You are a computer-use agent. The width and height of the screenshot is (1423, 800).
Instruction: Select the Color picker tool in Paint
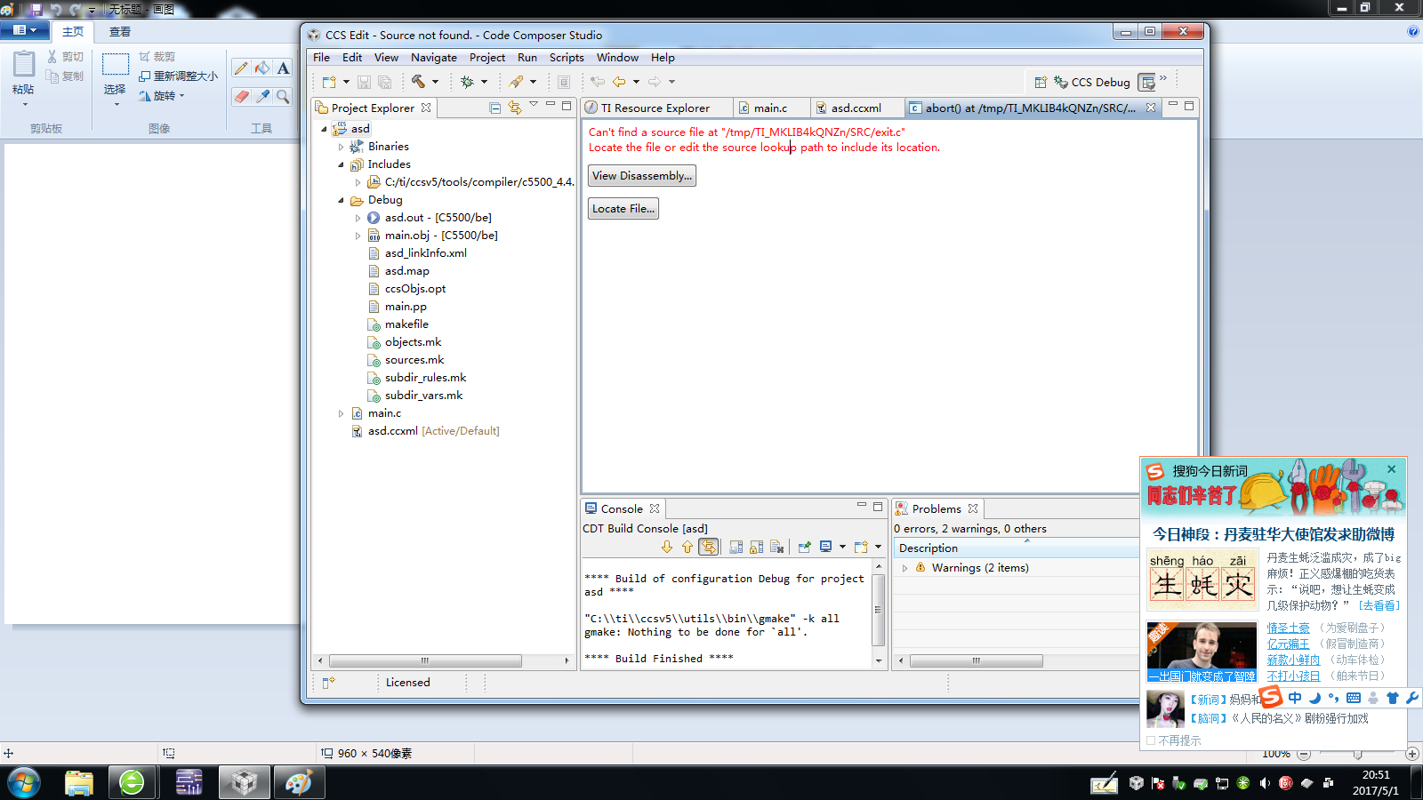click(x=261, y=96)
